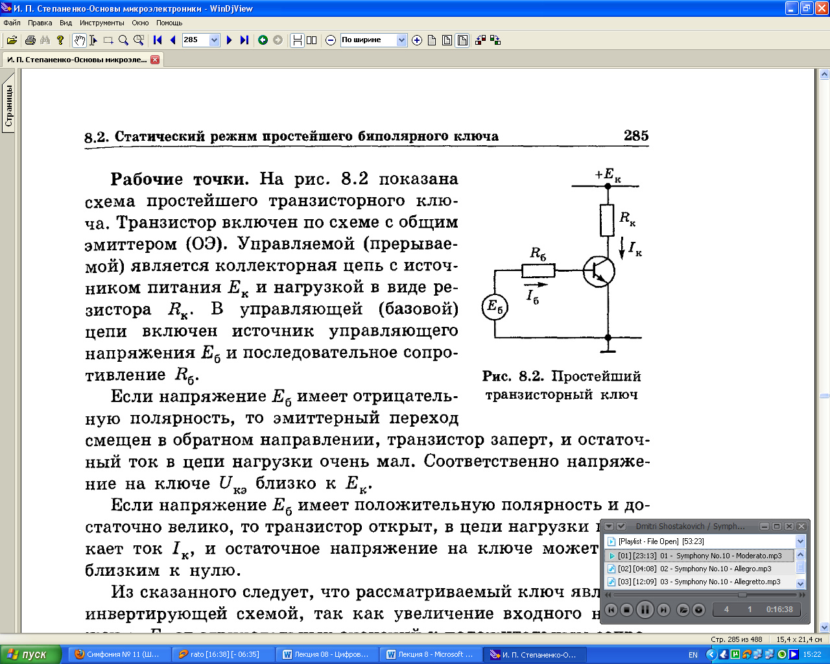
Task: Click the media player disc button
Action: (x=698, y=610)
